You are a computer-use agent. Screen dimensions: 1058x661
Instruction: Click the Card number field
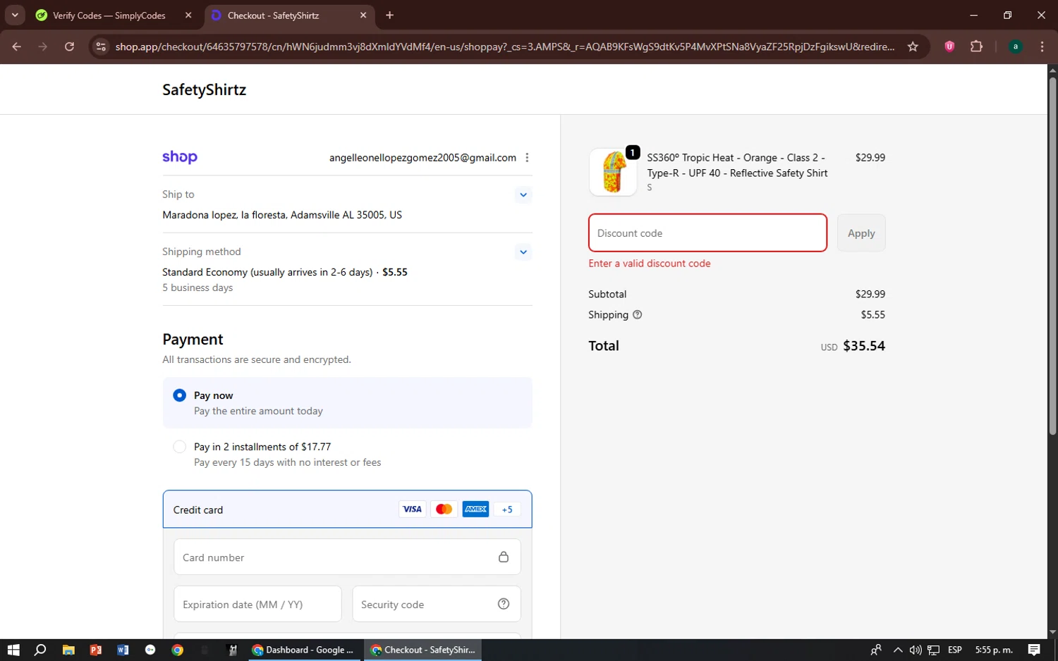click(347, 557)
